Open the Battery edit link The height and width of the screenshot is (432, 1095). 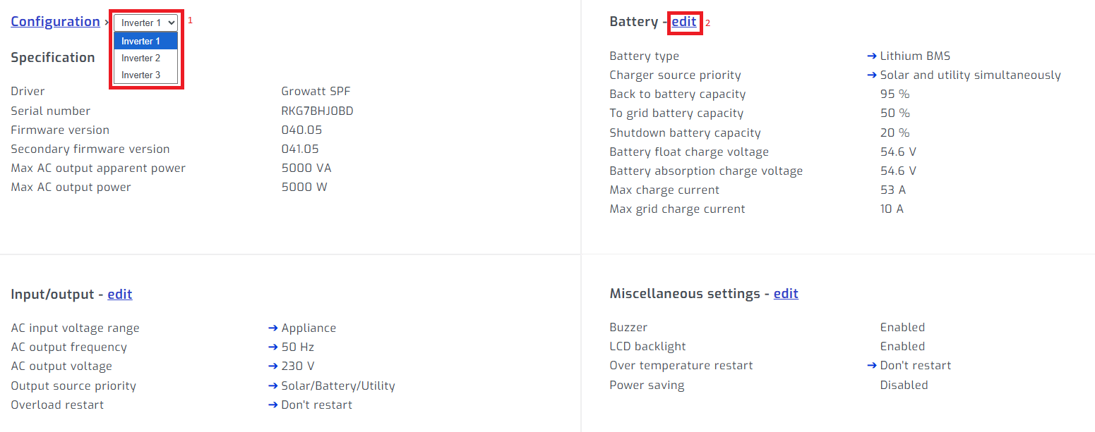[684, 22]
